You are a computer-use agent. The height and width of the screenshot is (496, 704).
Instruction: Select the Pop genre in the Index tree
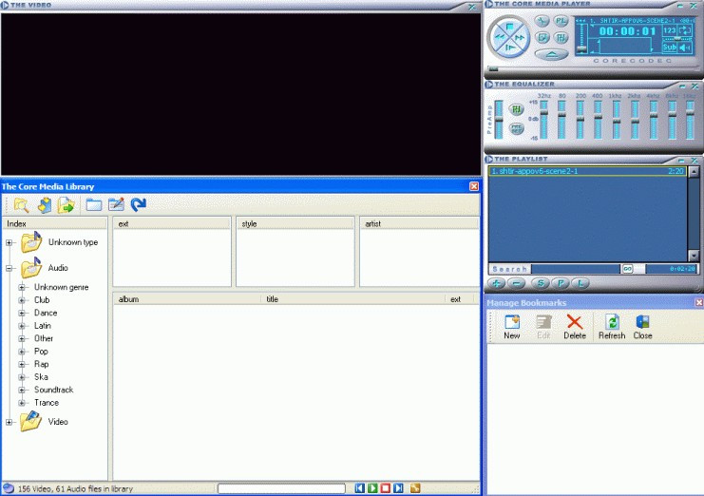point(41,352)
